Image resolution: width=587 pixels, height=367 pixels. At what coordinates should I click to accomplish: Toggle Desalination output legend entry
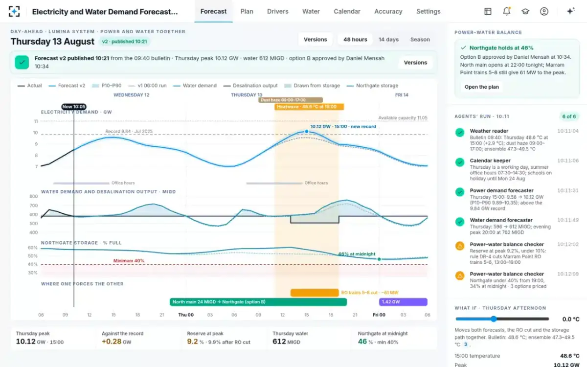point(250,86)
